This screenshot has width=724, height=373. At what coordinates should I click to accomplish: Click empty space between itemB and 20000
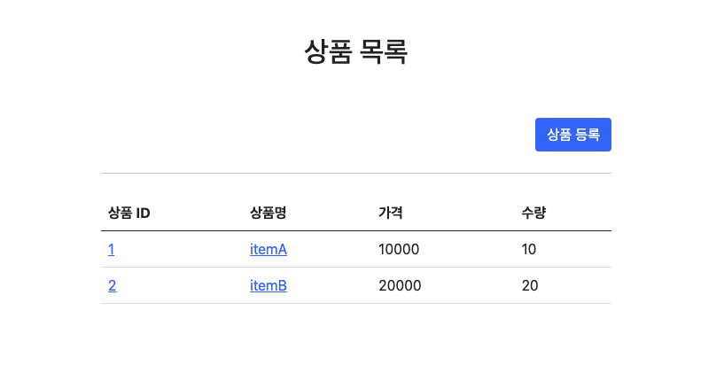[x=332, y=286]
